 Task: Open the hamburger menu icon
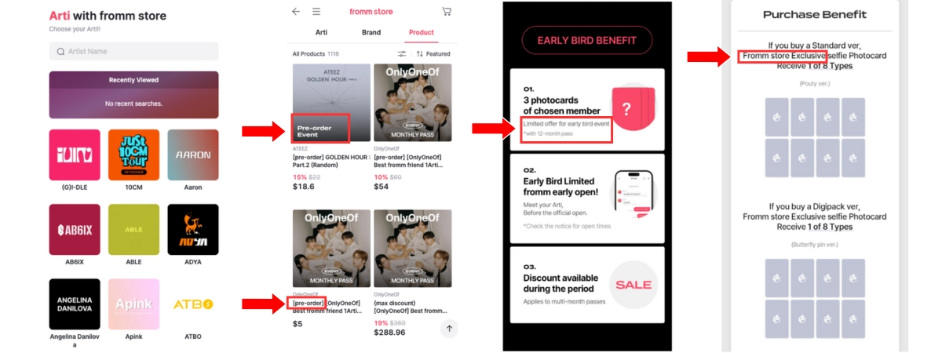point(316,12)
